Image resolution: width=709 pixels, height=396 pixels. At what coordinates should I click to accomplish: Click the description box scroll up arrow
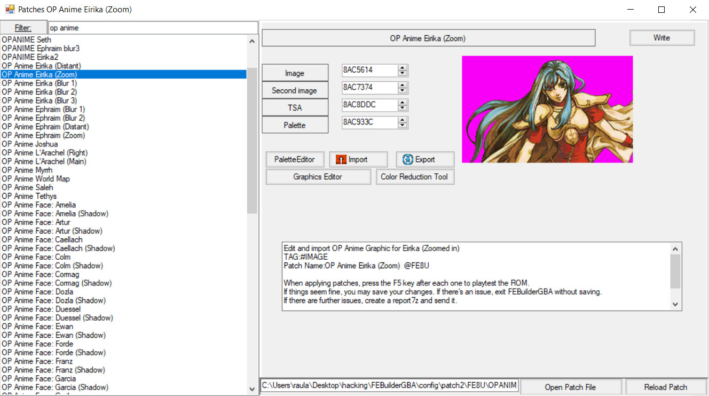point(675,249)
